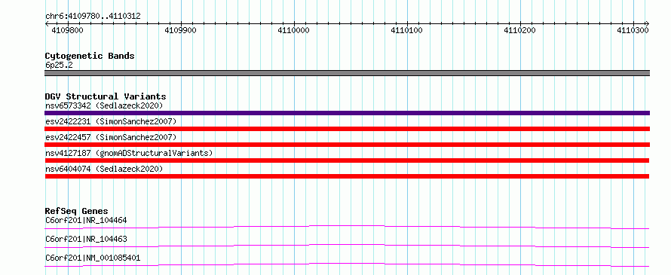671x275 pixels.
Task: Select the magenta NR_104463 transcript line
Action: 347,246
